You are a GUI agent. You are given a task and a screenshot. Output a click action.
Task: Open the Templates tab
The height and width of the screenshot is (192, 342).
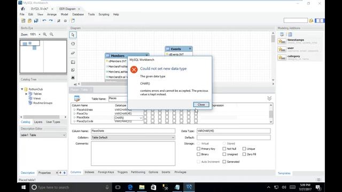coord(284,173)
